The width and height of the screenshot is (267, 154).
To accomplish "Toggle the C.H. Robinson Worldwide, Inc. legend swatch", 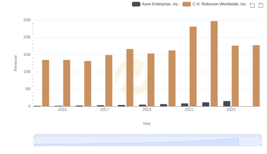I will click(187, 4).
